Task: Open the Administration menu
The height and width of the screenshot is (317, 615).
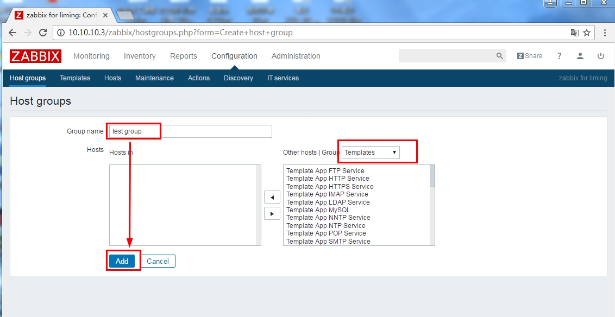Action: coord(296,56)
